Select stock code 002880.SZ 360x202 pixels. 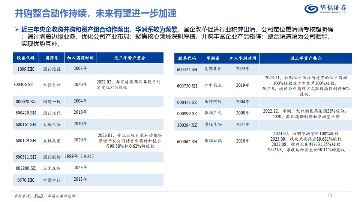[x=26, y=168]
